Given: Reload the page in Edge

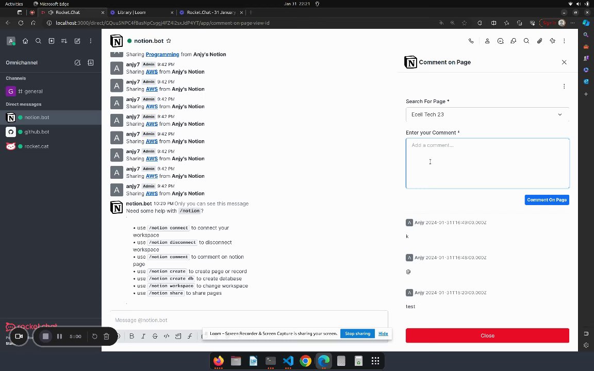Looking at the screenshot, I should pyautogui.click(x=21, y=23).
